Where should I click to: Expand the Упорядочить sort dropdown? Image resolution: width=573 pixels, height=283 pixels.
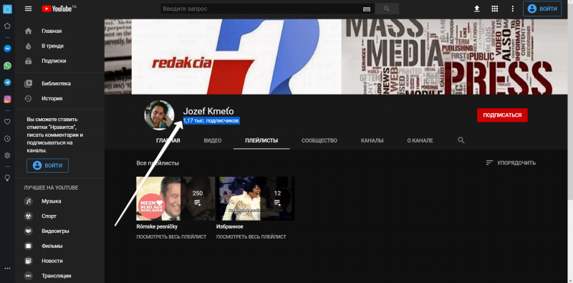tap(511, 163)
